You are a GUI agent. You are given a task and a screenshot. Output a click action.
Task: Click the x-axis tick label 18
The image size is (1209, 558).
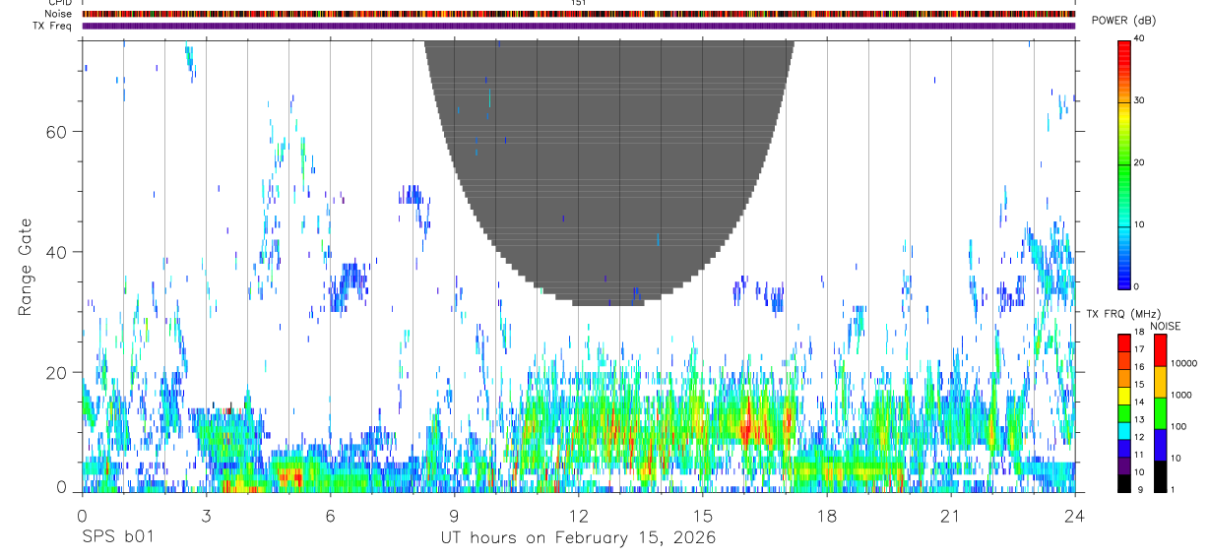point(827,515)
